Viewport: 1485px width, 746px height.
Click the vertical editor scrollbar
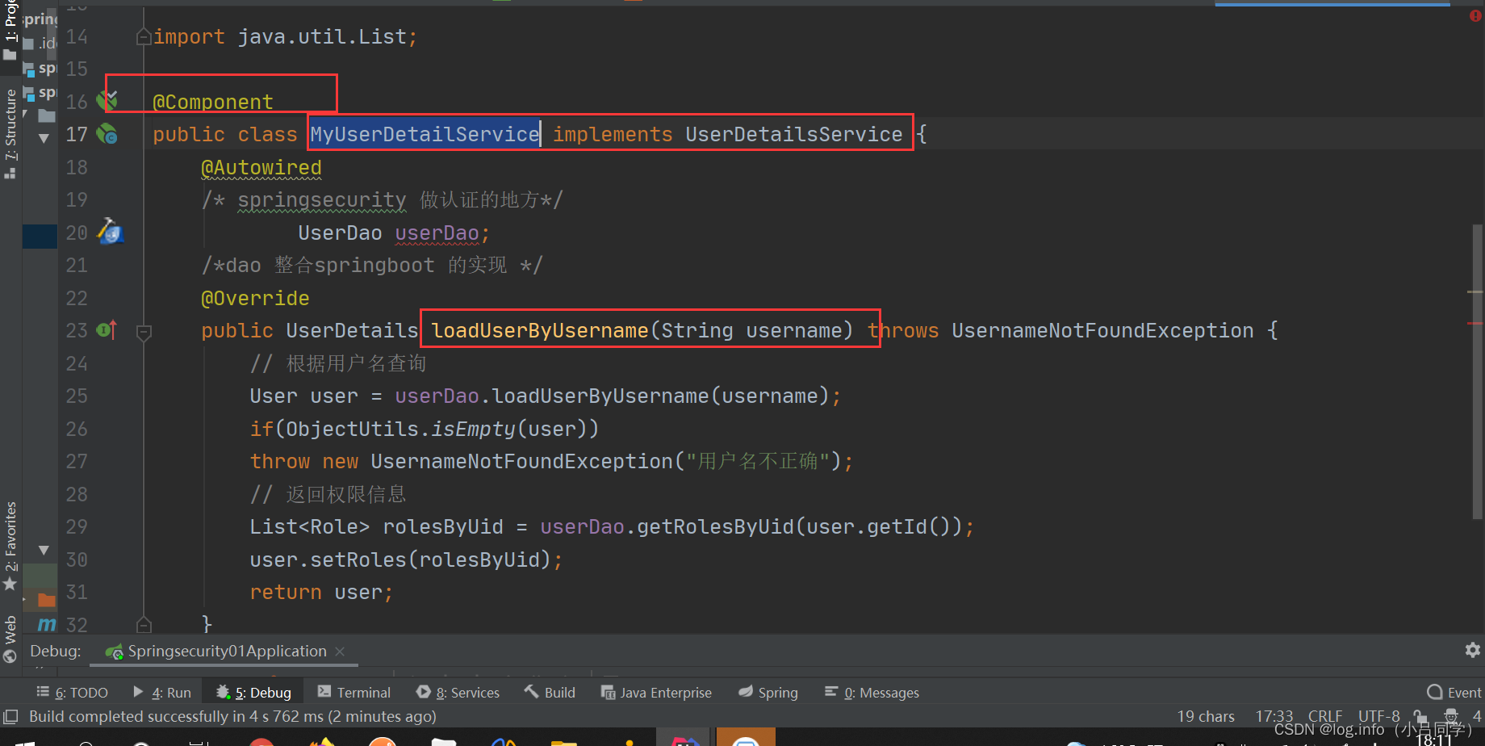point(1477,371)
